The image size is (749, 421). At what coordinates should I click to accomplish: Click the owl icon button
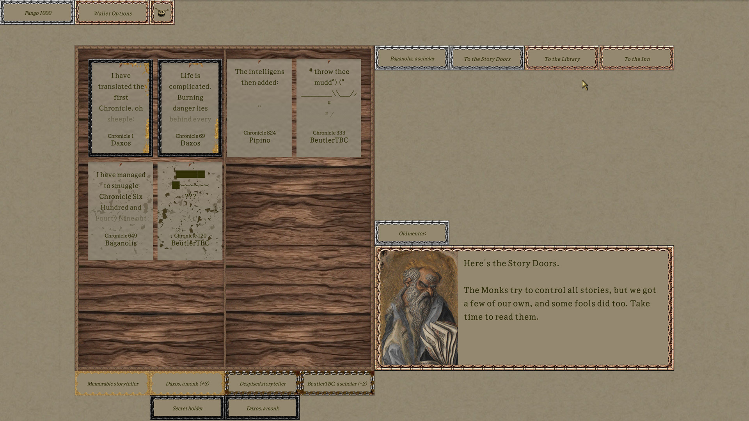(162, 12)
